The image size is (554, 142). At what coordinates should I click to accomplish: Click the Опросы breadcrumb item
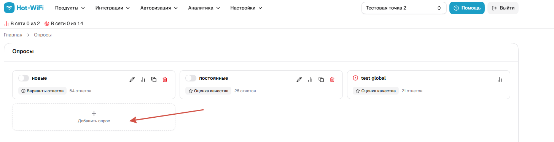tap(43, 35)
